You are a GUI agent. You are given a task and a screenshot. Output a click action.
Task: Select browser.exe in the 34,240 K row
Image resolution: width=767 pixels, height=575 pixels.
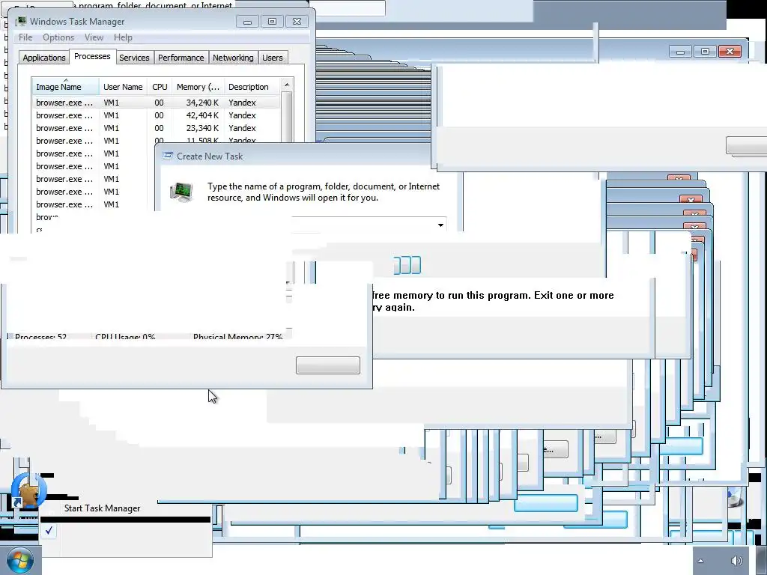64,102
